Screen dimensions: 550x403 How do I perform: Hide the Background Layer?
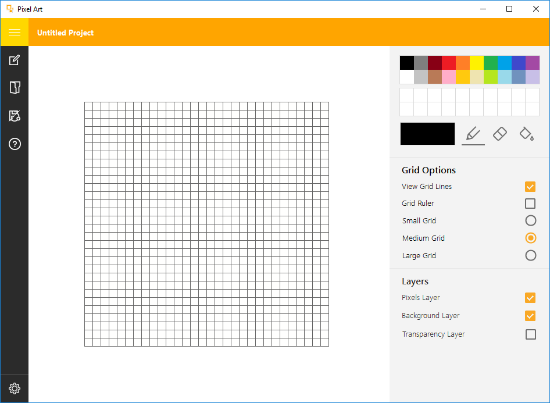pyautogui.click(x=530, y=316)
